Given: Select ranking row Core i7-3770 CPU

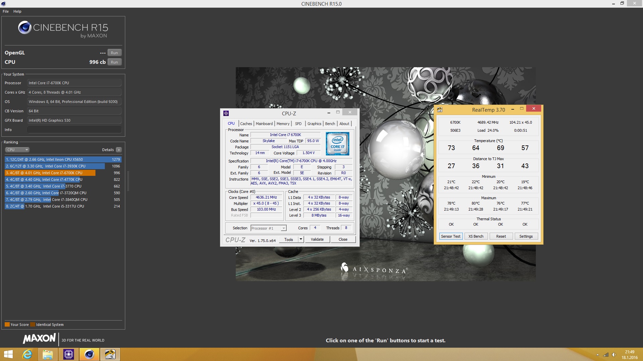Looking at the screenshot, I should click(x=63, y=186).
